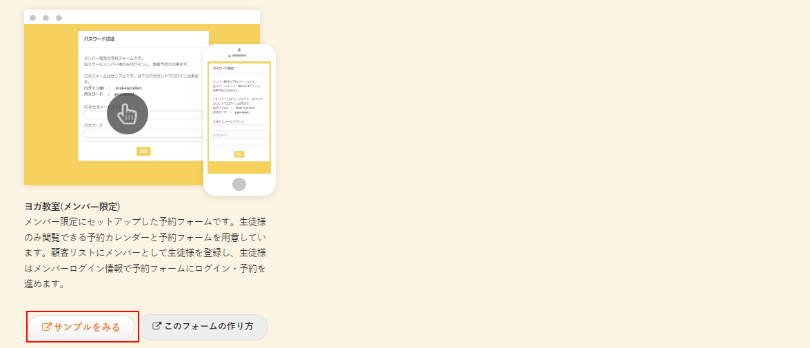Click the ヨガ教室(メンバー限定) title
This screenshot has width=810, height=348.
72,206
